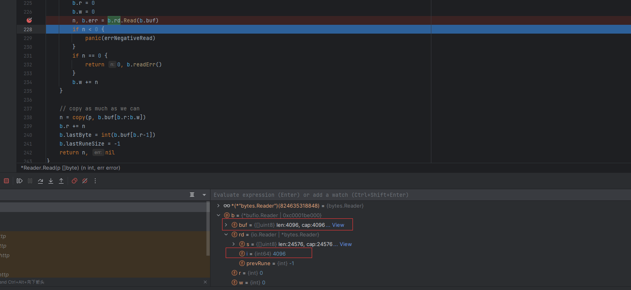Open more debugger actions menu
The image size is (631, 290).
point(95,181)
